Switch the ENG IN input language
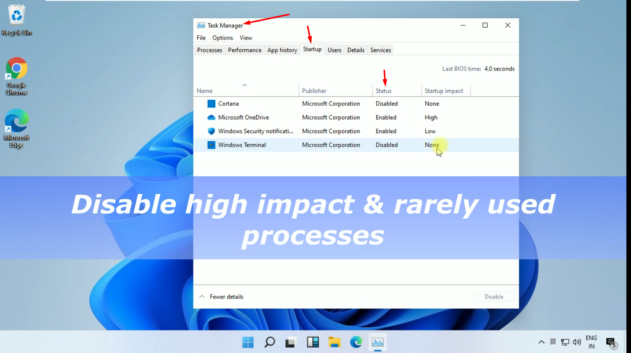This screenshot has width=631, height=353. 591,342
